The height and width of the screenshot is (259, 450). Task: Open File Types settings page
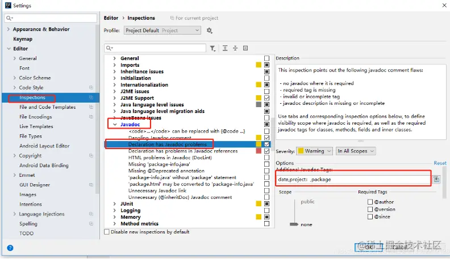pyautogui.click(x=31, y=136)
